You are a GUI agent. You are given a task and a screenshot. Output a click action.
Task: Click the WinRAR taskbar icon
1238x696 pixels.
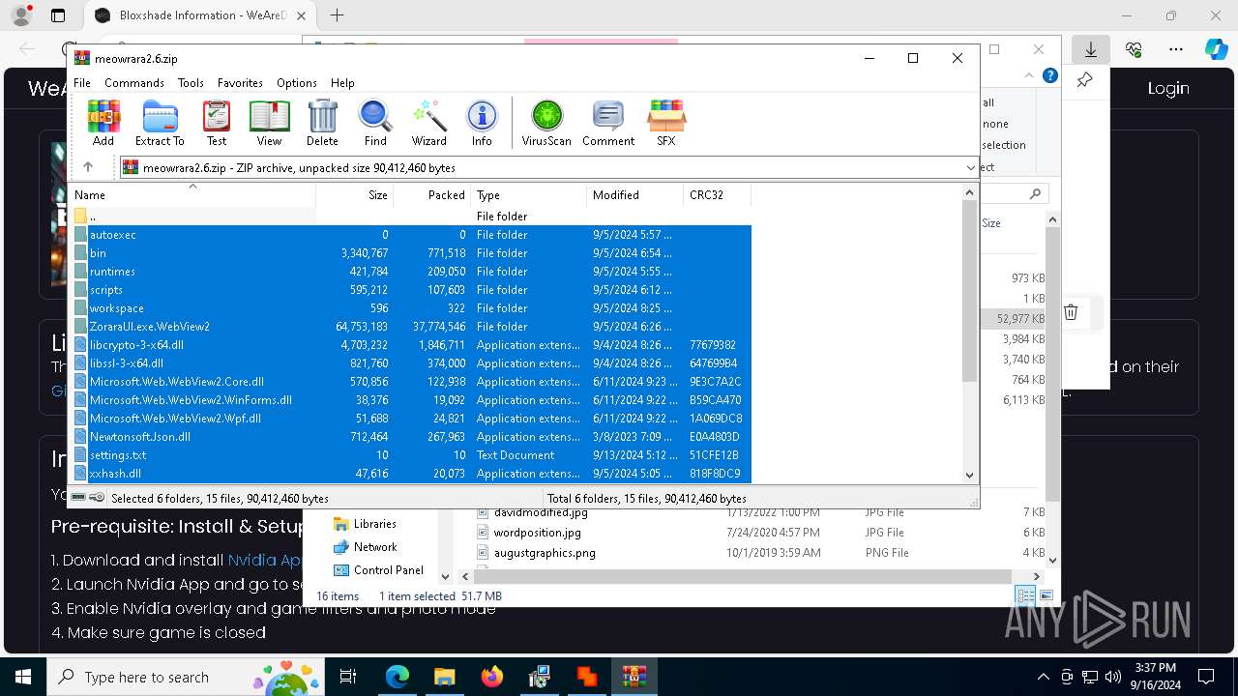pos(634,677)
